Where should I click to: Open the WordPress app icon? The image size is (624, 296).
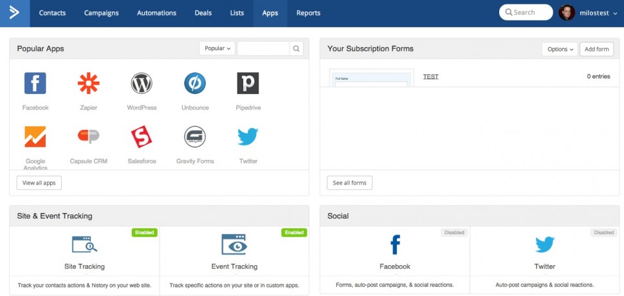click(x=142, y=83)
